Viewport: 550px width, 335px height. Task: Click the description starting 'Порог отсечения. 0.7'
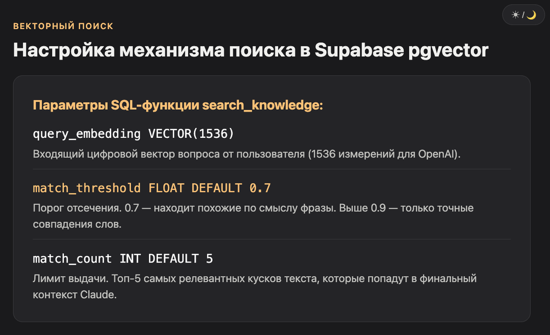(x=253, y=216)
